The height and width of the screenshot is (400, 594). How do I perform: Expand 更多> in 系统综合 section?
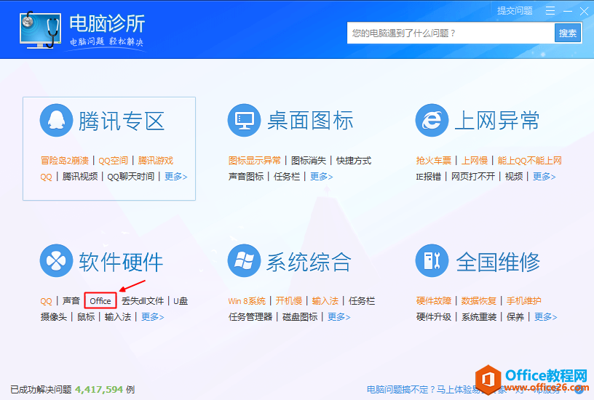[339, 317]
